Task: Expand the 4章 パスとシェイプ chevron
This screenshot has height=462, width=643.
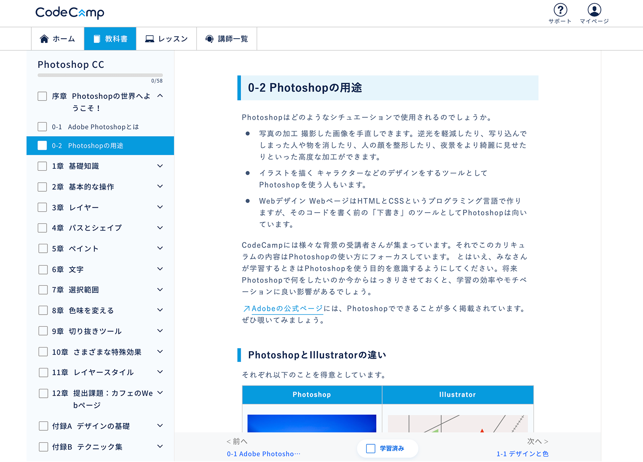Action: (160, 227)
